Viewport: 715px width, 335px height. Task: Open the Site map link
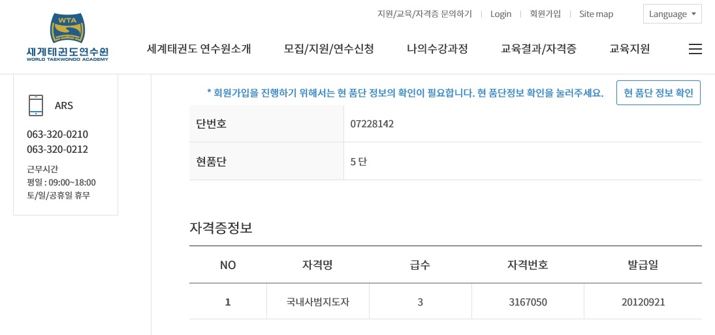(x=596, y=14)
